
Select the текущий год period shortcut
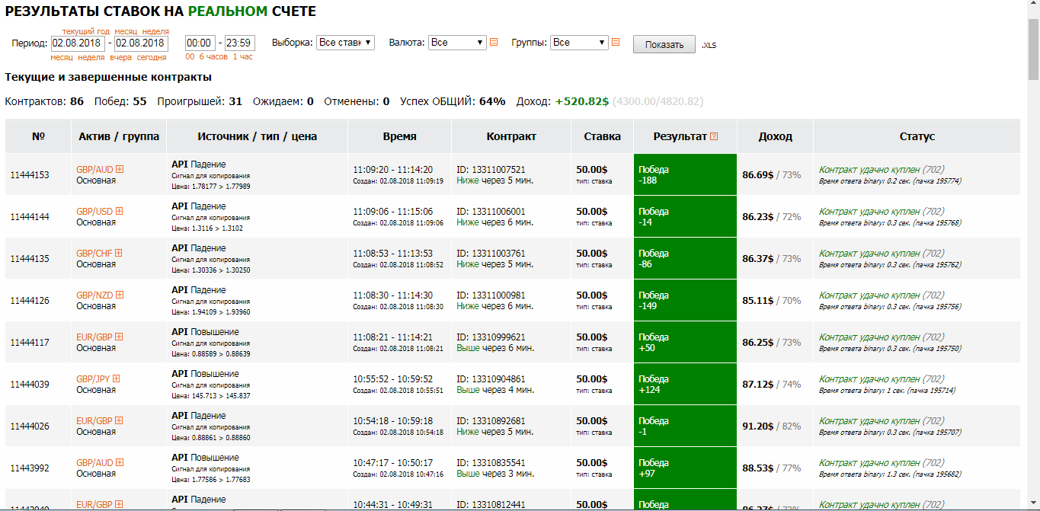coord(86,31)
